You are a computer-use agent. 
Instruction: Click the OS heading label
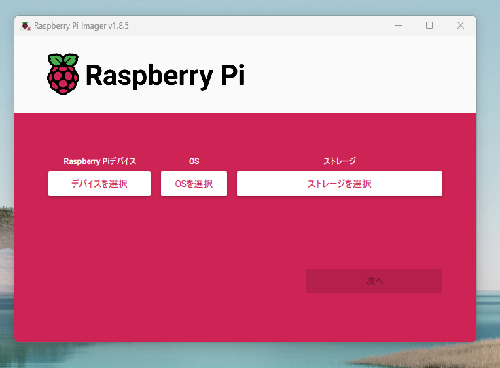pyautogui.click(x=194, y=161)
